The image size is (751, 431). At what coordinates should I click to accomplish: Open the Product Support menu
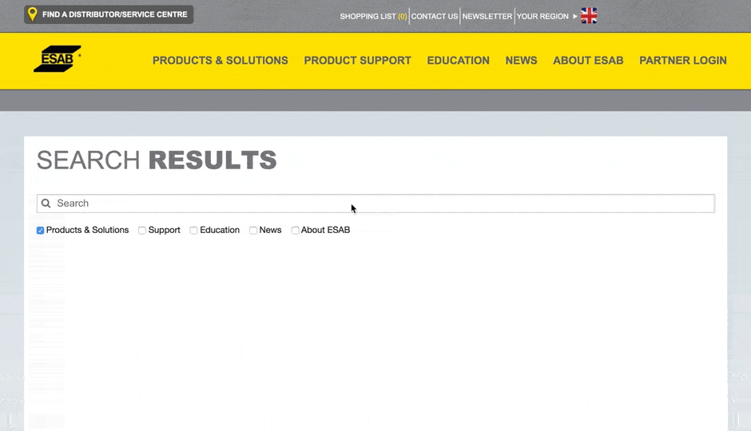click(x=357, y=61)
